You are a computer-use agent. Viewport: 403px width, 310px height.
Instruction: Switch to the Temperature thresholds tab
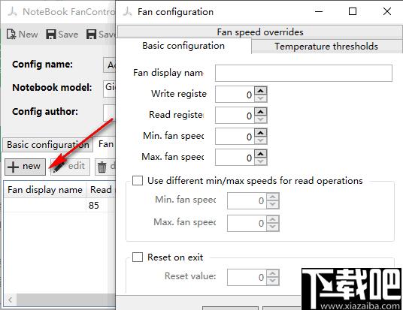(326, 47)
